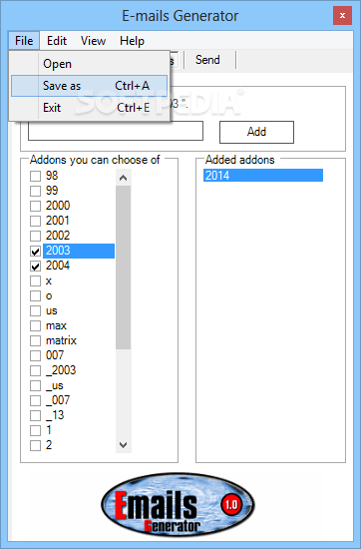The height and width of the screenshot is (549, 361).
Task: Click the Add button
Action: click(256, 132)
